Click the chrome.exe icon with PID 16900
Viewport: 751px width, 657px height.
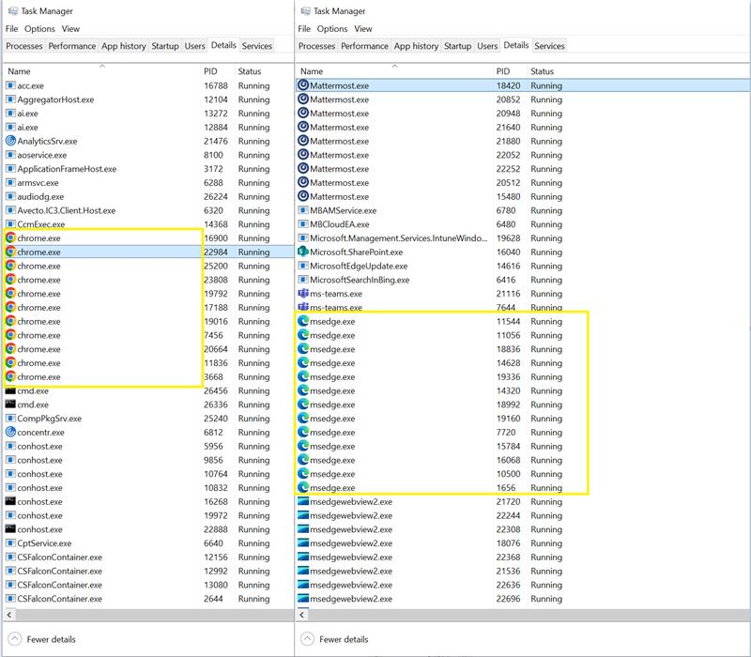[x=10, y=238]
